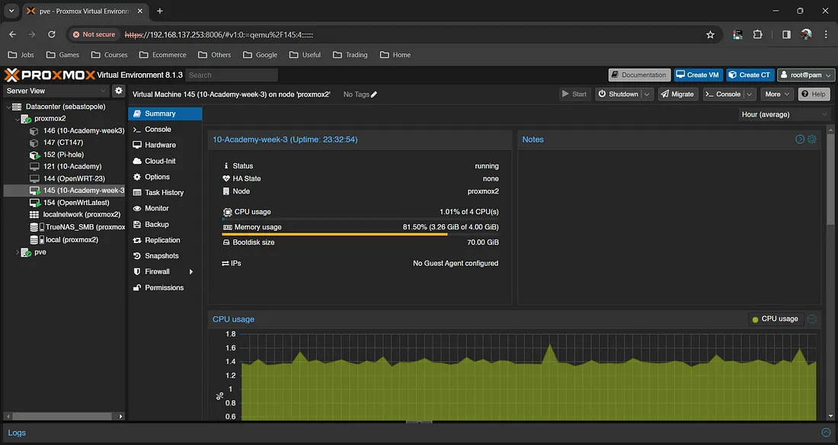Image resolution: width=838 pixels, height=445 pixels.
Task: Open the Server View selector dropdown
Action: (x=56, y=91)
